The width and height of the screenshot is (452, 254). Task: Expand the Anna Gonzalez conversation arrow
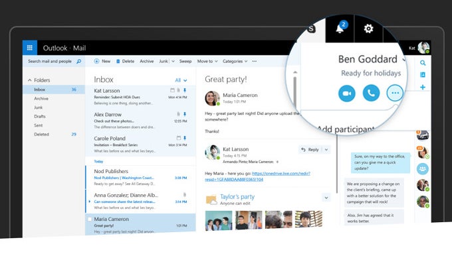pos(90,202)
